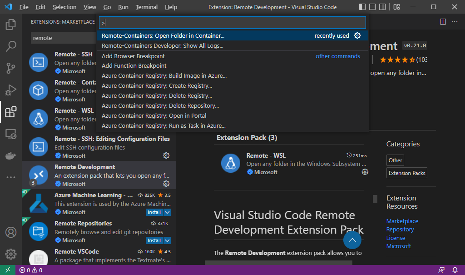Configure keybinding gear for Open Folder in Container
This screenshot has height=275, width=465.
coord(357,35)
